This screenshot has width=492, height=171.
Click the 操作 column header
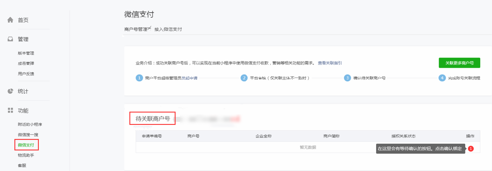[x=470, y=136]
